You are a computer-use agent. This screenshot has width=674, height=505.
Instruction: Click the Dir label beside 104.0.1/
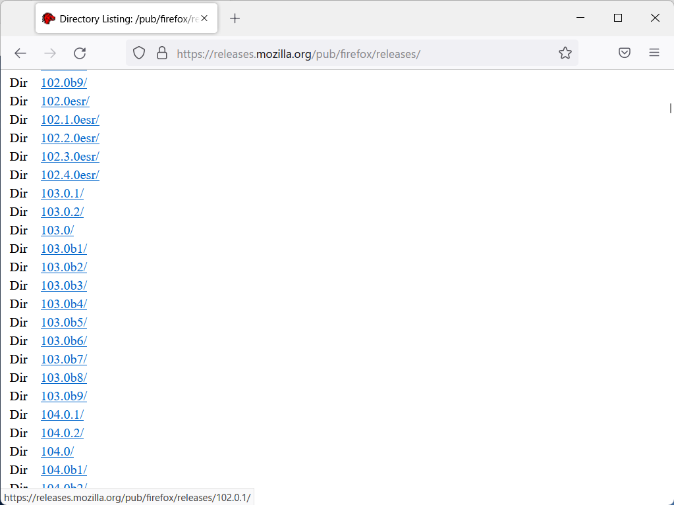pos(18,415)
